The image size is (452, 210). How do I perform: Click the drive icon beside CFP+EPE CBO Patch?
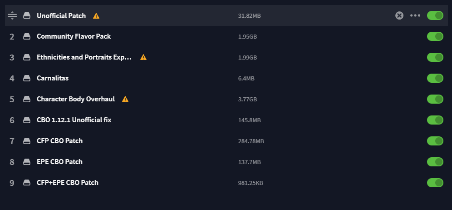(27, 183)
